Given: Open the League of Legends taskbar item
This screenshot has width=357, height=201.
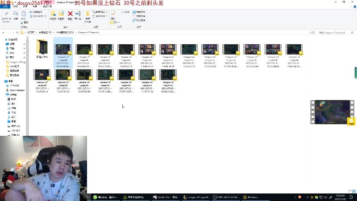Looking at the screenshot, I should (x=196, y=197).
